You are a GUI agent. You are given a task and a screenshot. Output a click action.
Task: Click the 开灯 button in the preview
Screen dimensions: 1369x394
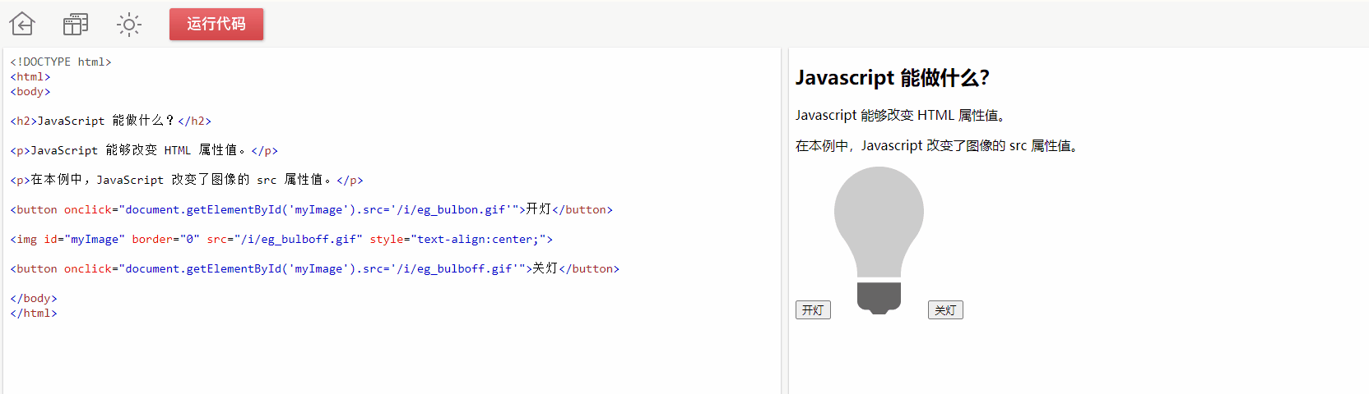(813, 310)
